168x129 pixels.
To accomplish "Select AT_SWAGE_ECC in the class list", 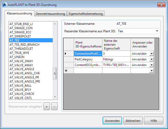I will point(31,32).
